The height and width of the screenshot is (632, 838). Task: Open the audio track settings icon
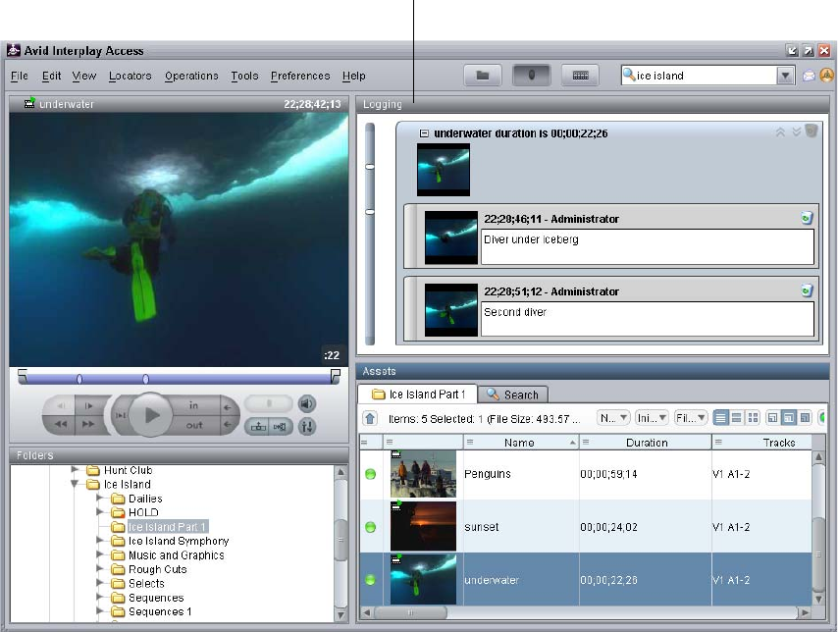tap(306, 426)
